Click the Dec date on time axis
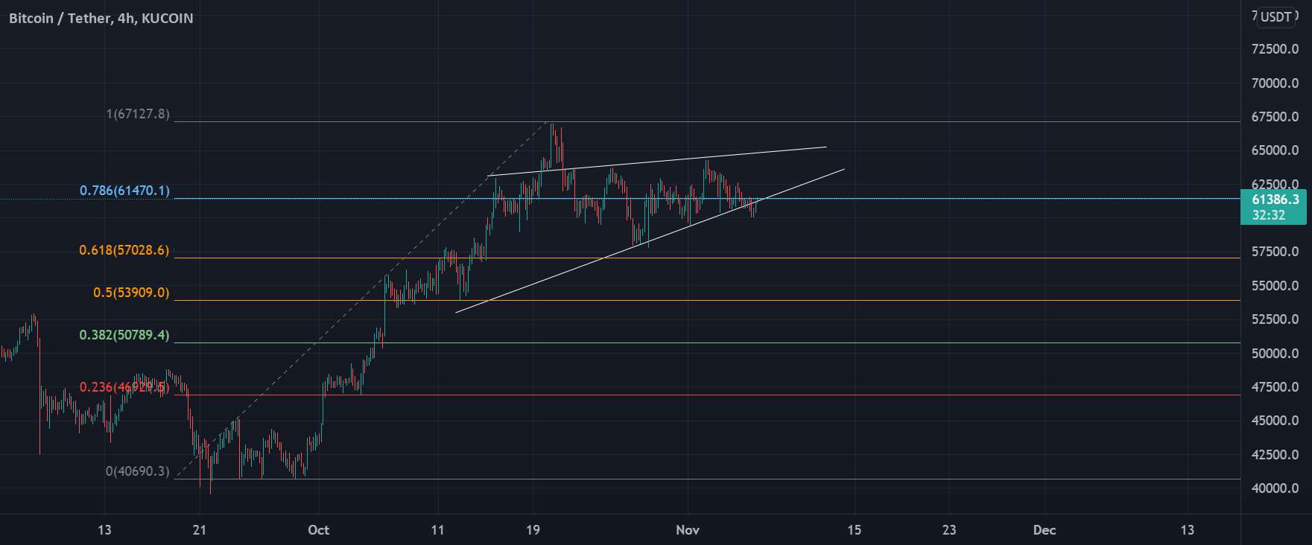This screenshot has height=545, width=1312. (1045, 530)
